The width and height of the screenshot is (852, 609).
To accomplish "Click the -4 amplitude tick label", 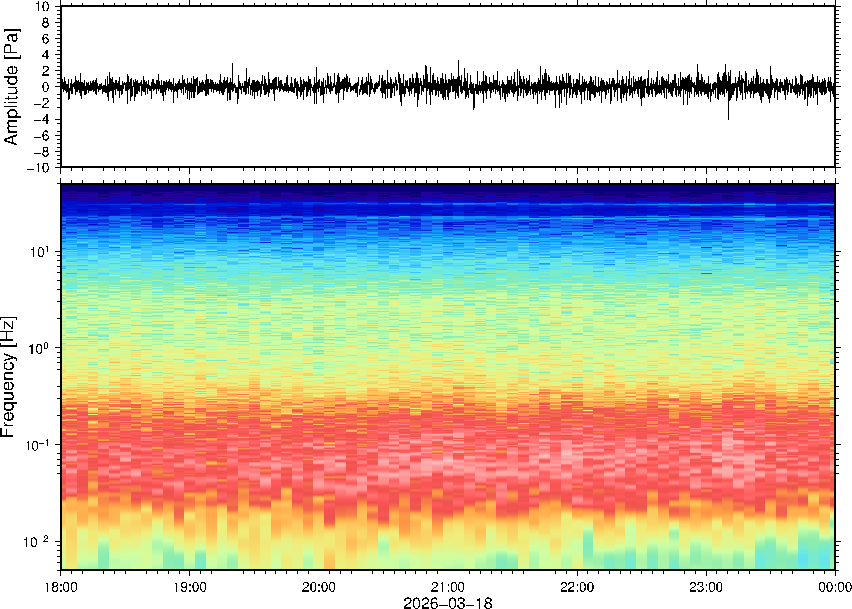I will (42, 119).
